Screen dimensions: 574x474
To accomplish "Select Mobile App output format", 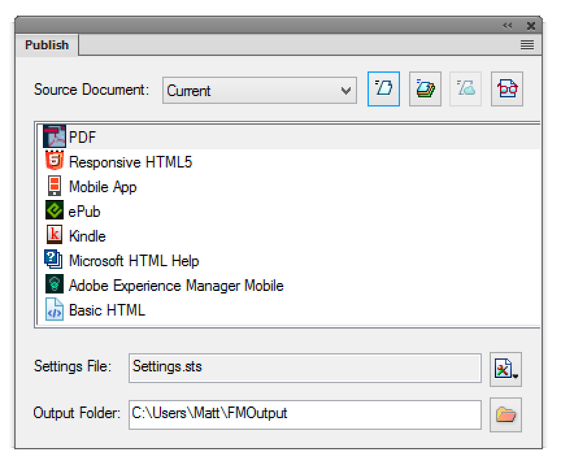I will click(x=103, y=187).
